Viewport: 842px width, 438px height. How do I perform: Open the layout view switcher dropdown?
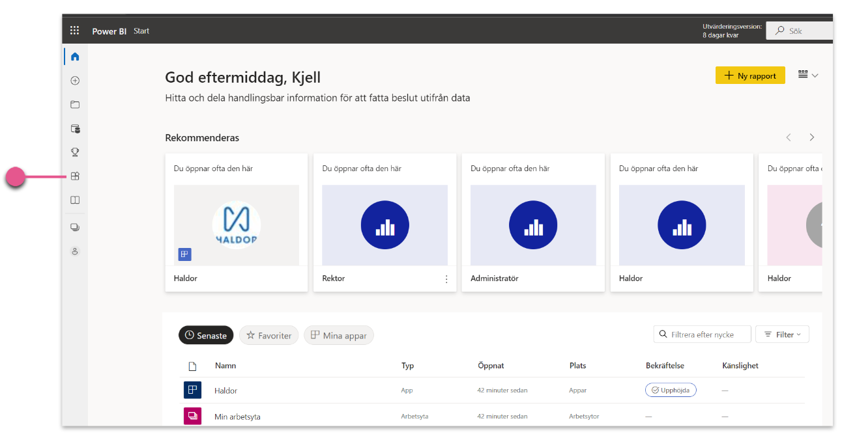[x=808, y=75]
